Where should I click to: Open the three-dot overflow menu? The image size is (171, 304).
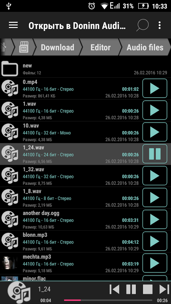tap(160, 25)
